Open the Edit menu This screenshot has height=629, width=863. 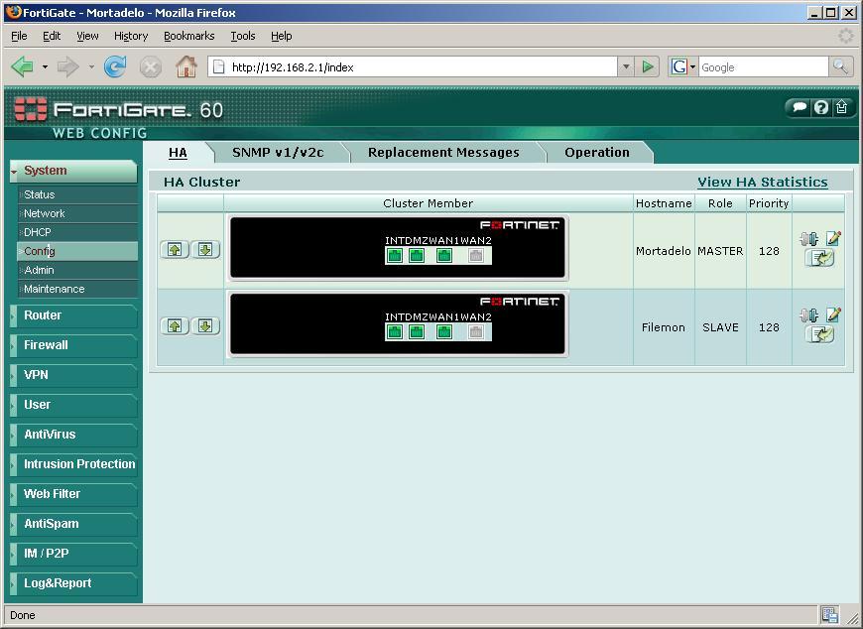click(x=52, y=36)
